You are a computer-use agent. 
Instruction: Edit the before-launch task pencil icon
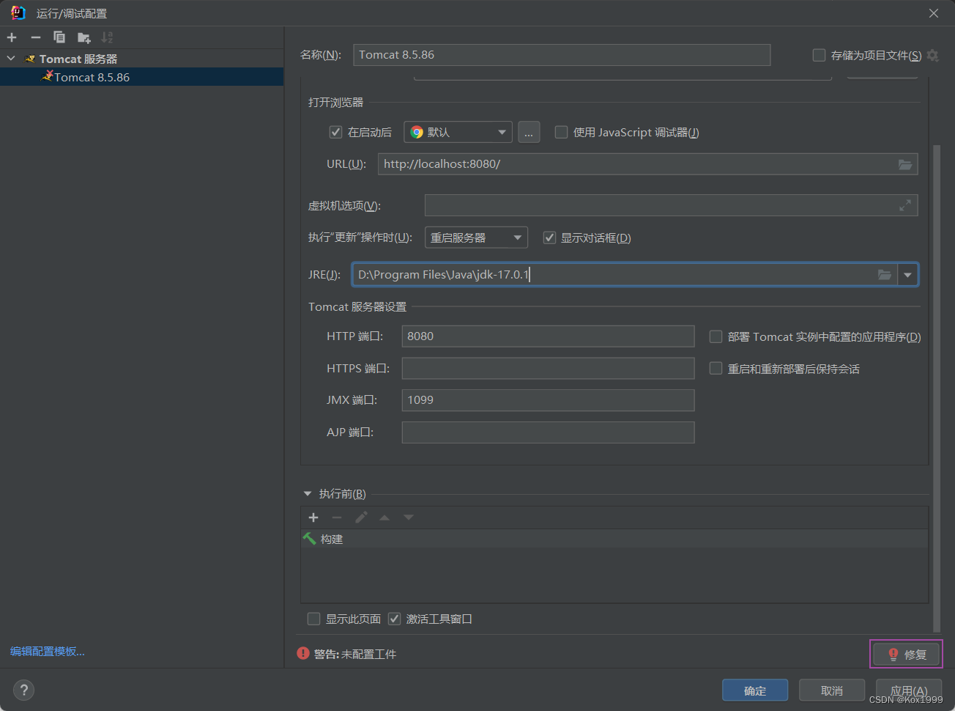click(361, 517)
